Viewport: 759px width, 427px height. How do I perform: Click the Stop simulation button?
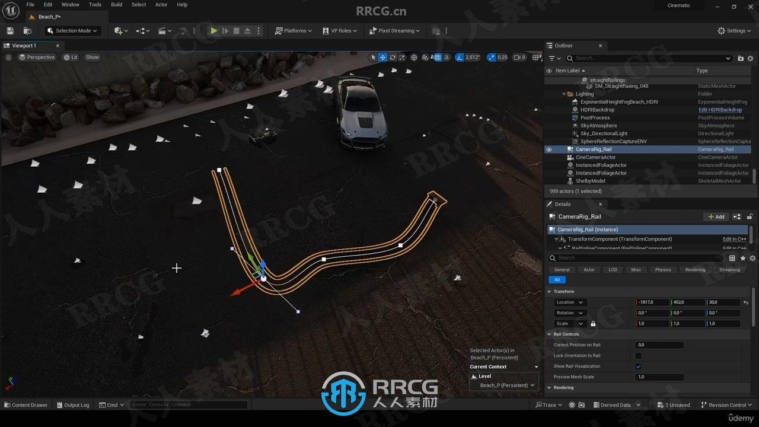point(236,31)
